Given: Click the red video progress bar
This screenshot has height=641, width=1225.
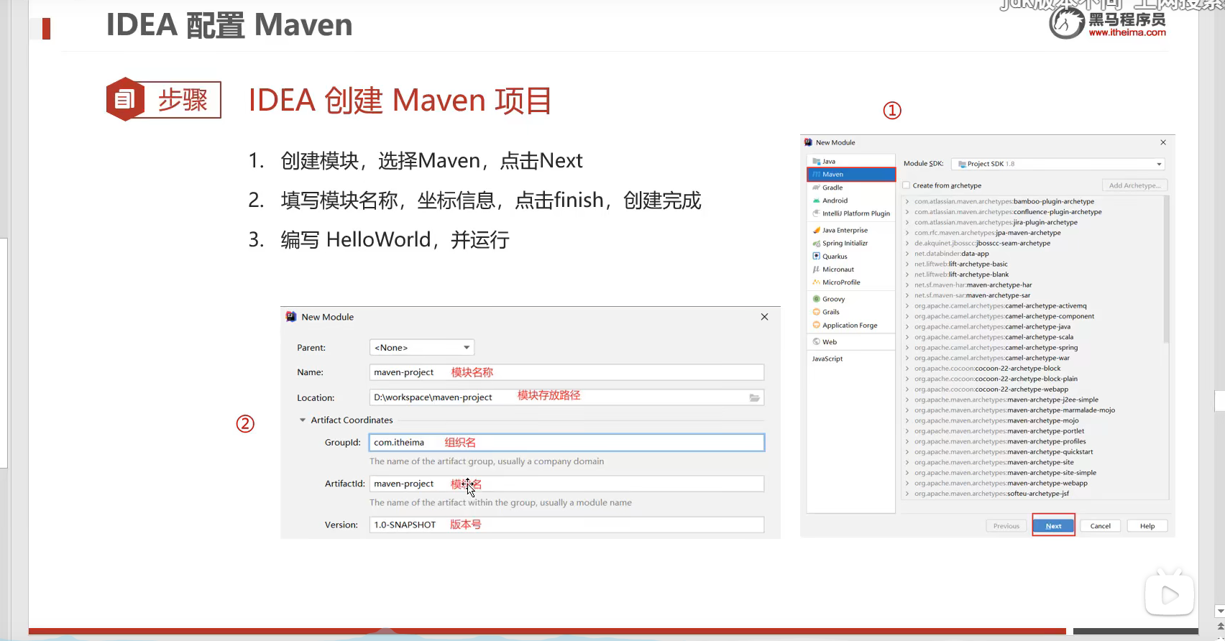Looking at the screenshot, I should click(x=546, y=632).
